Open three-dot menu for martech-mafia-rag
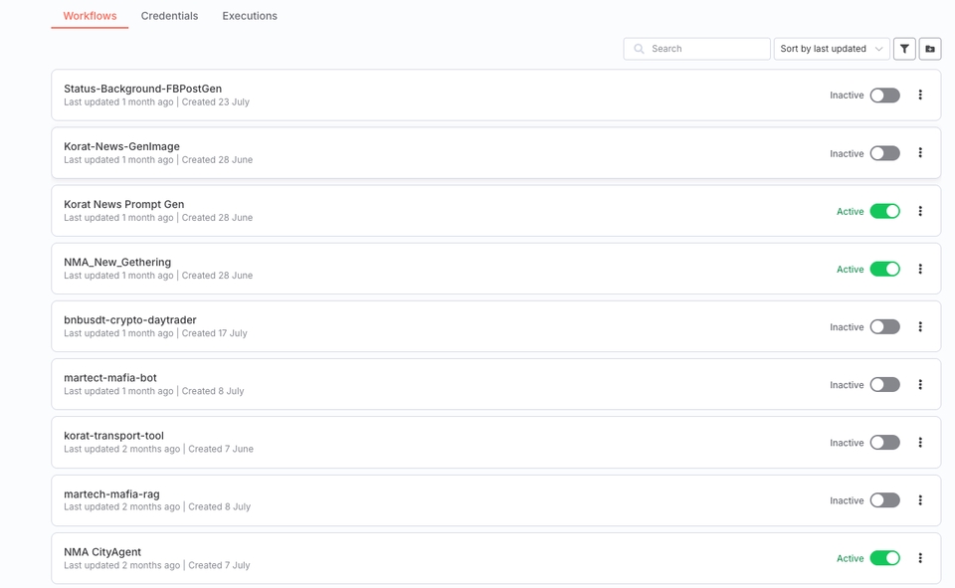Screen dimensions: 955x588 pyautogui.click(x=920, y=500)
